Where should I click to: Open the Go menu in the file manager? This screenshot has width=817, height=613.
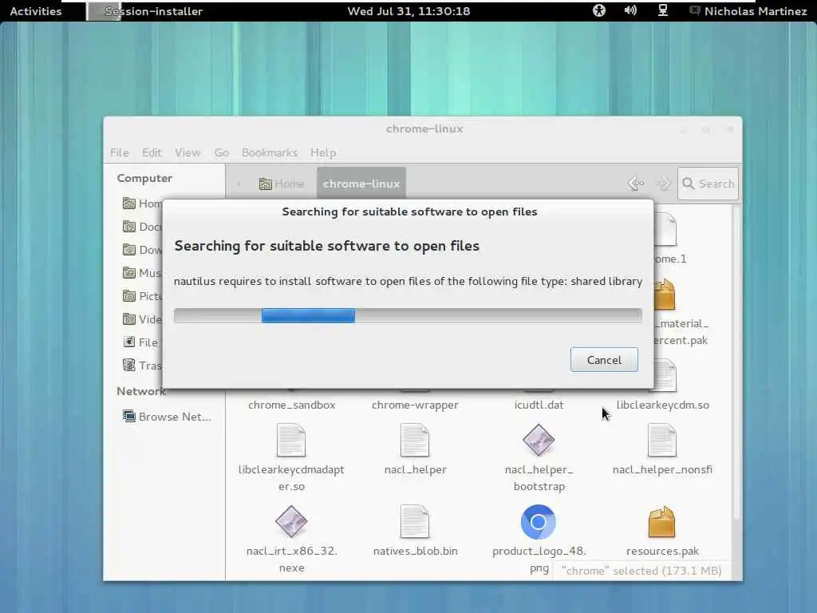click(x=222, y=152)
